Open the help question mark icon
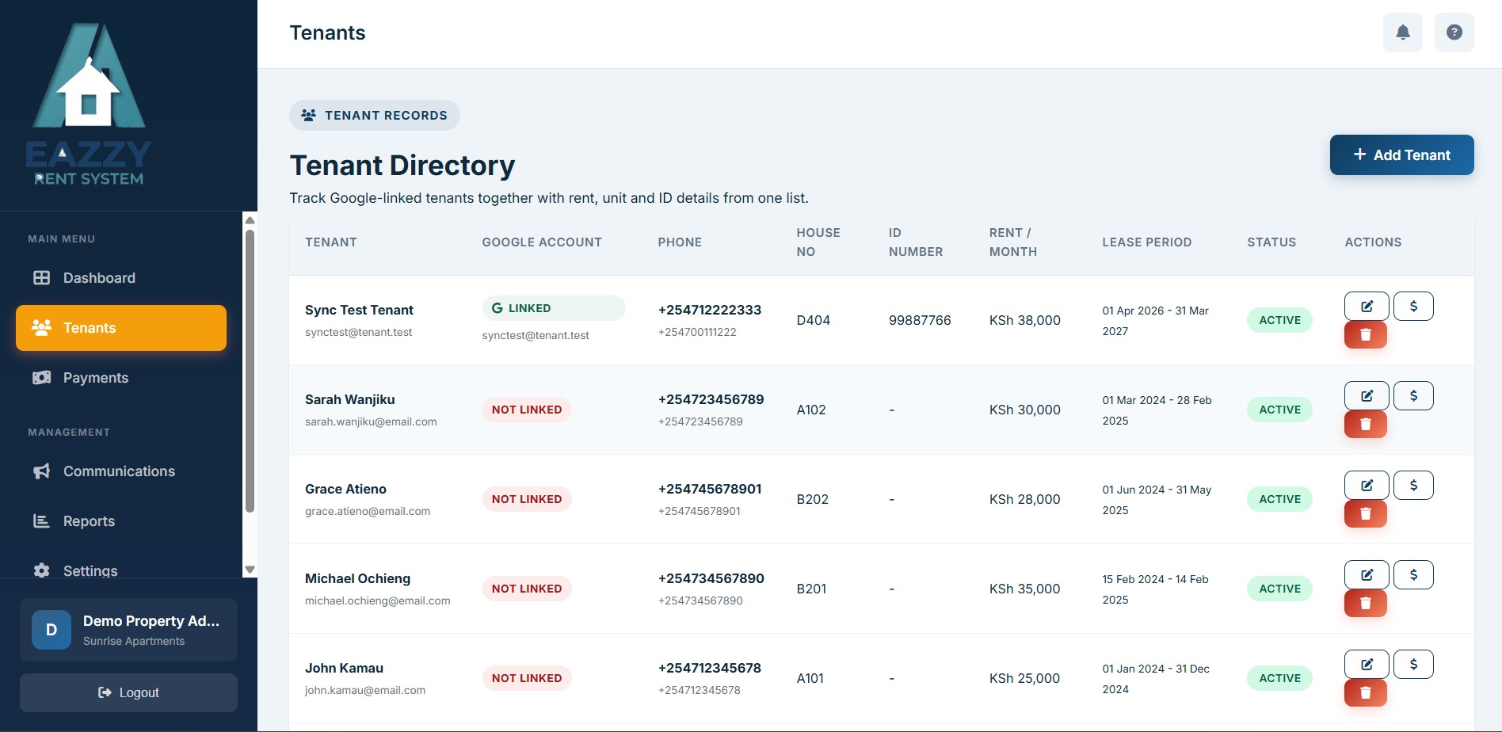Viewport: 1502px width, 732px height. pos(1454,32)
